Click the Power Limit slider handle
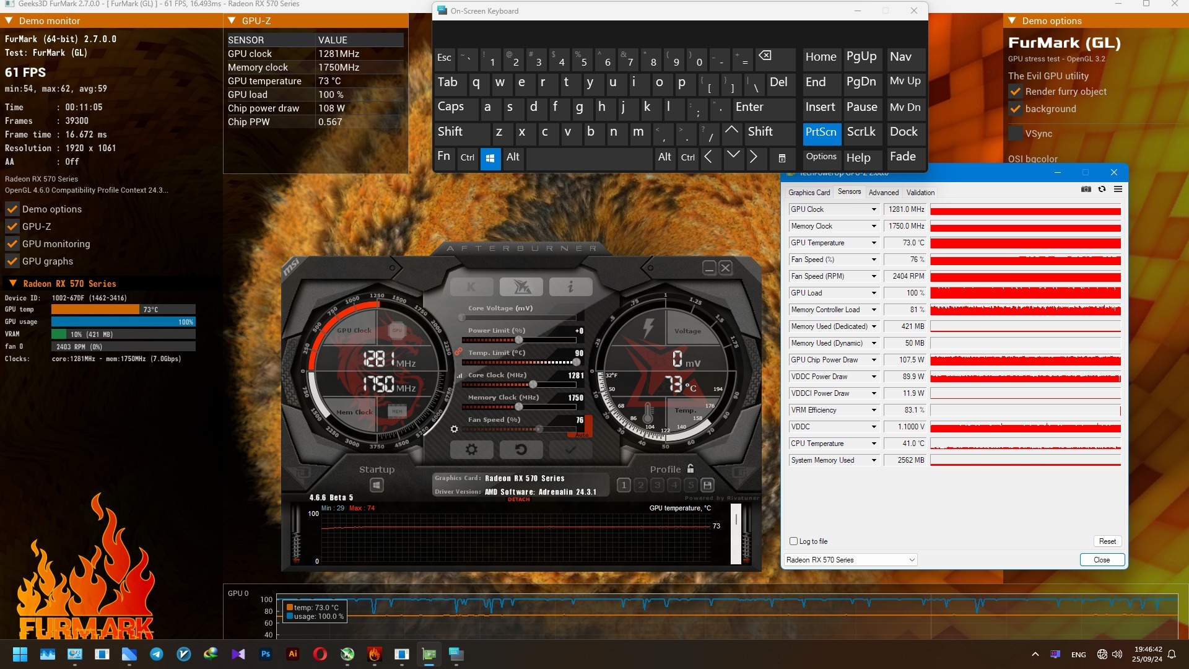Image resolution: width=1189 pixels, height=669 pixels. (519, 340)
